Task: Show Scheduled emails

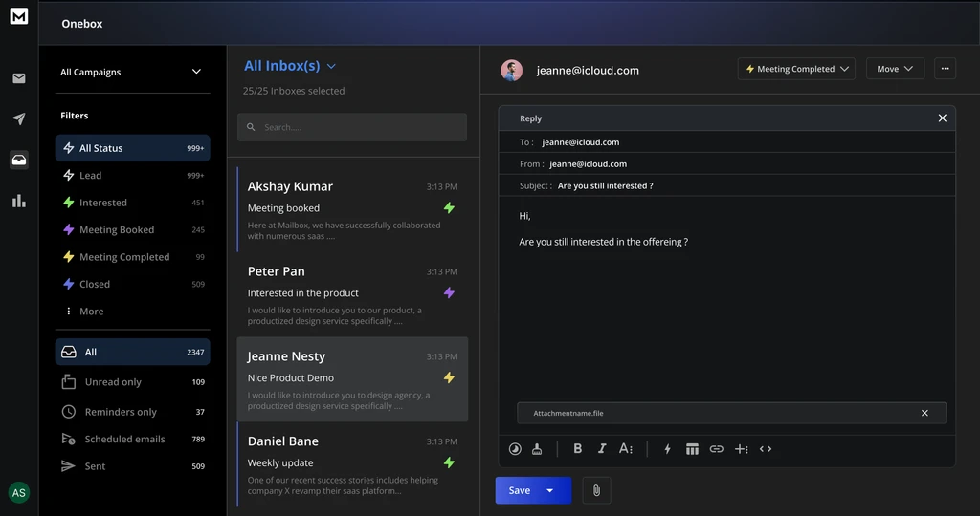Action: 132,440
